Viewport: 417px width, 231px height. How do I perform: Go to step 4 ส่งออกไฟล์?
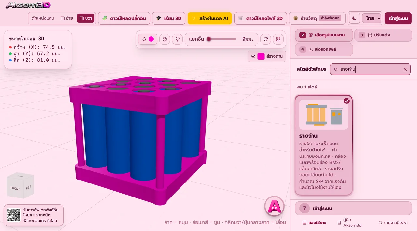(324, 49)
